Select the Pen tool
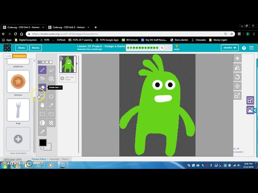 pyautogui.click(x=42, y=70)
